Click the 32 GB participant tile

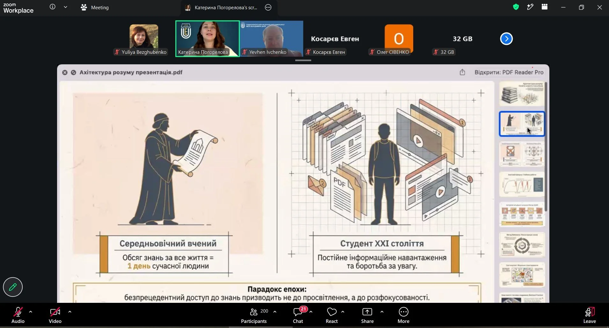pos(463,39)
